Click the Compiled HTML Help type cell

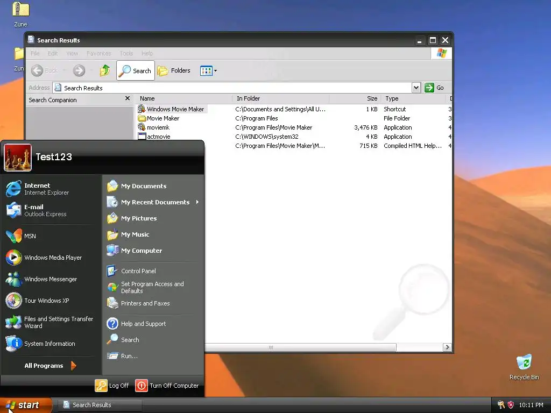[413, 146]
